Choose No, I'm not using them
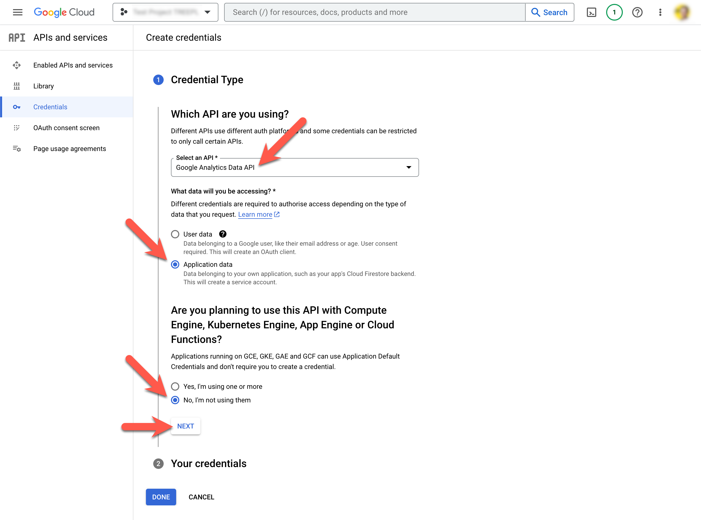This screenshot has width=701, height=520. [175, 400]
